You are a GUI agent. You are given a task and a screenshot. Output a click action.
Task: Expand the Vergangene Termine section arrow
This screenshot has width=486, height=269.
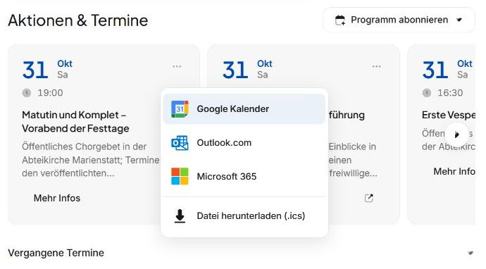(471, 253)
